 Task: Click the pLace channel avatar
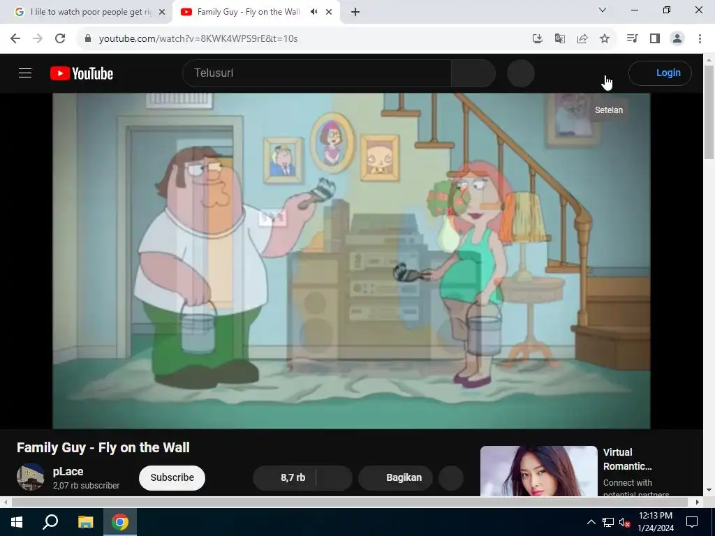click(31, 477)
